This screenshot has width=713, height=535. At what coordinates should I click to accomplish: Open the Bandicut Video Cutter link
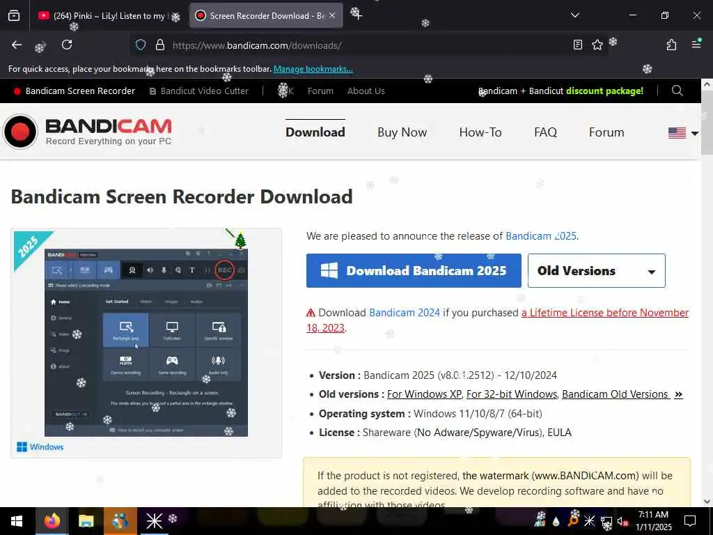pyautogui.click(x=199, y=91)
